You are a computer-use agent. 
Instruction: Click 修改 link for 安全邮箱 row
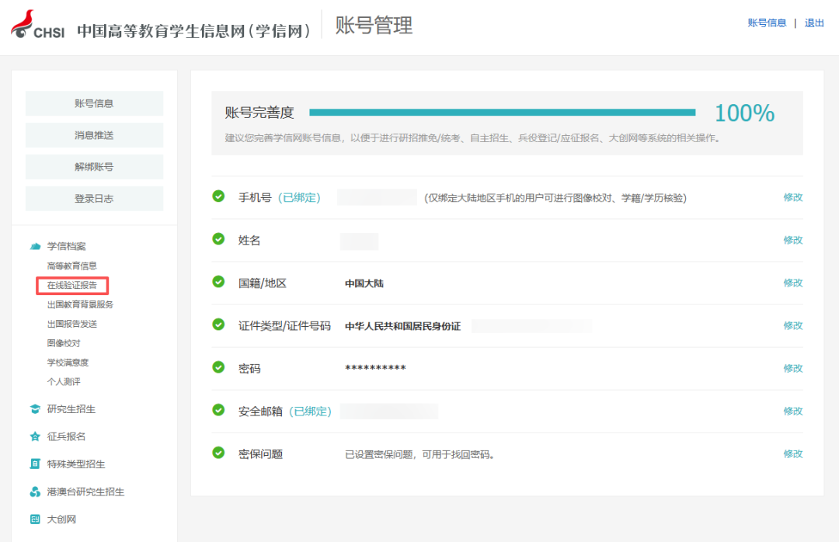(792, 411)
